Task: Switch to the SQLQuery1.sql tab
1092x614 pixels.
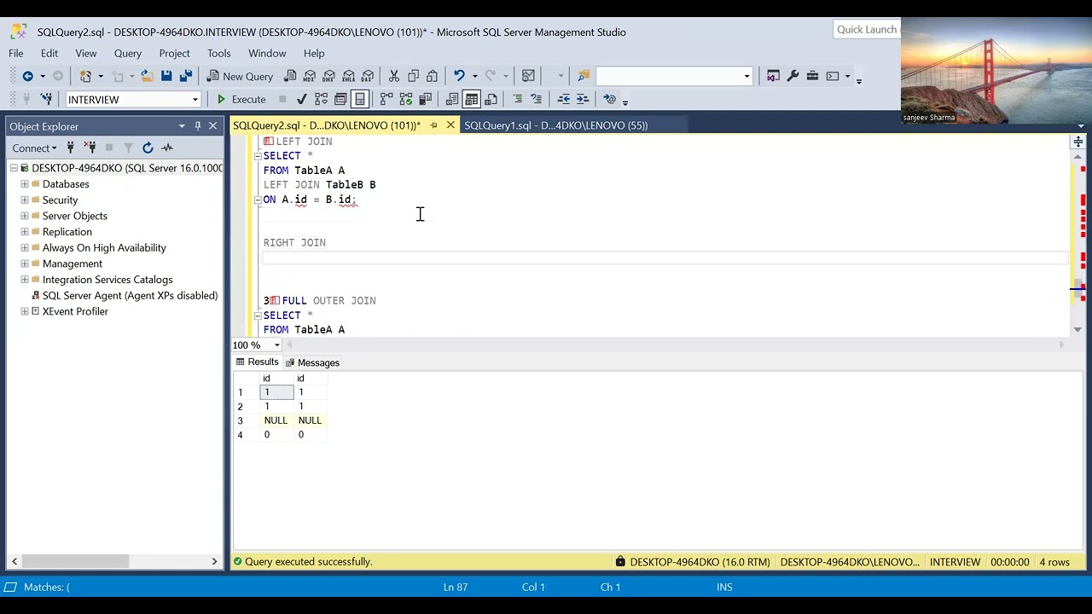Action: pyautogui.click(x=556, y=125)
